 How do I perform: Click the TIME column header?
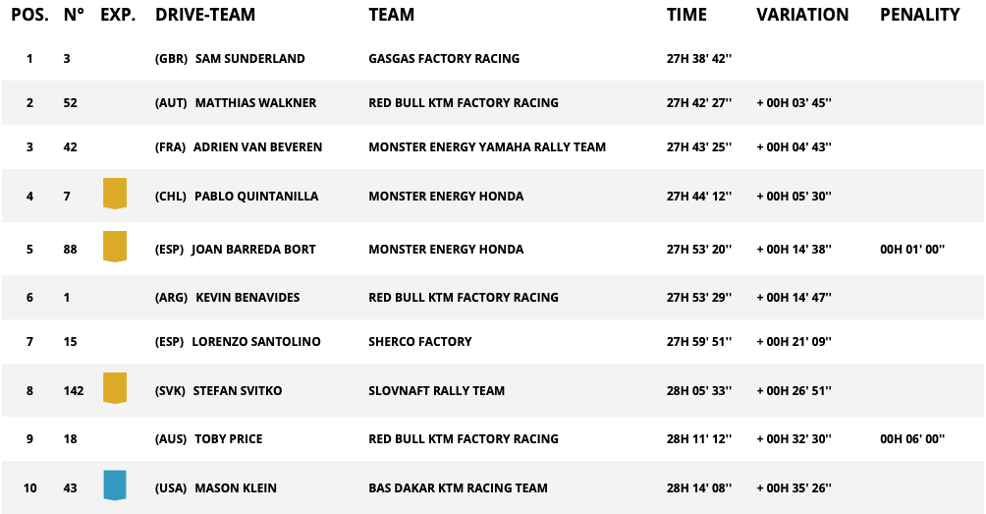pyautogui.click(x=686, y=15)
